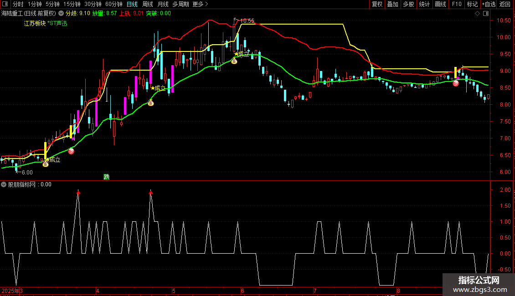
Task: Click the 10.55 high price label
Action: (x=247, y=20)
